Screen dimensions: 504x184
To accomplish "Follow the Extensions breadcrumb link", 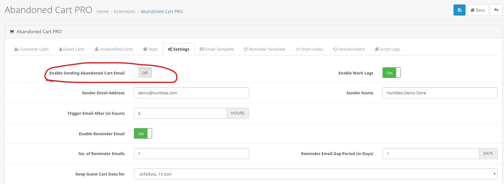I will click(124, 12).
